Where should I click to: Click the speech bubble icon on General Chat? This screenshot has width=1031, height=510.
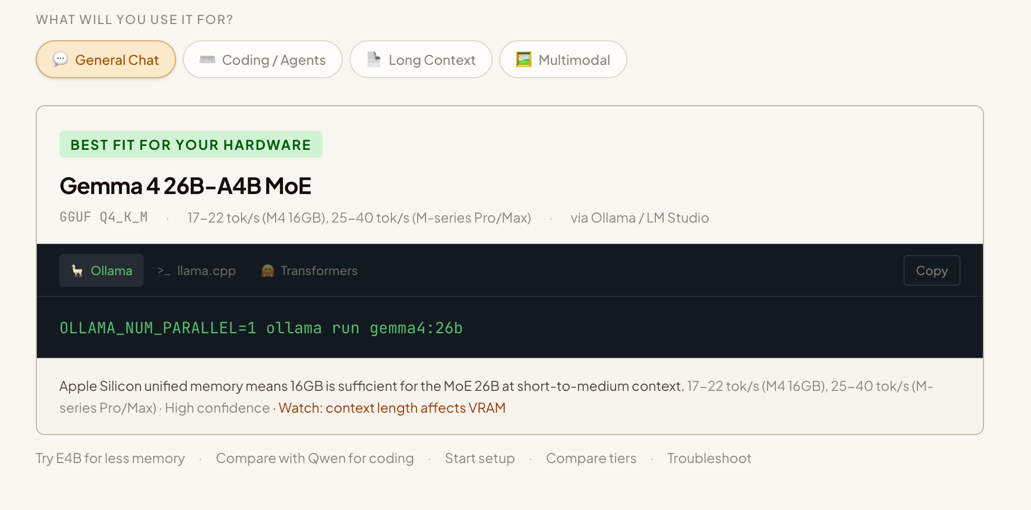(59, 59)
